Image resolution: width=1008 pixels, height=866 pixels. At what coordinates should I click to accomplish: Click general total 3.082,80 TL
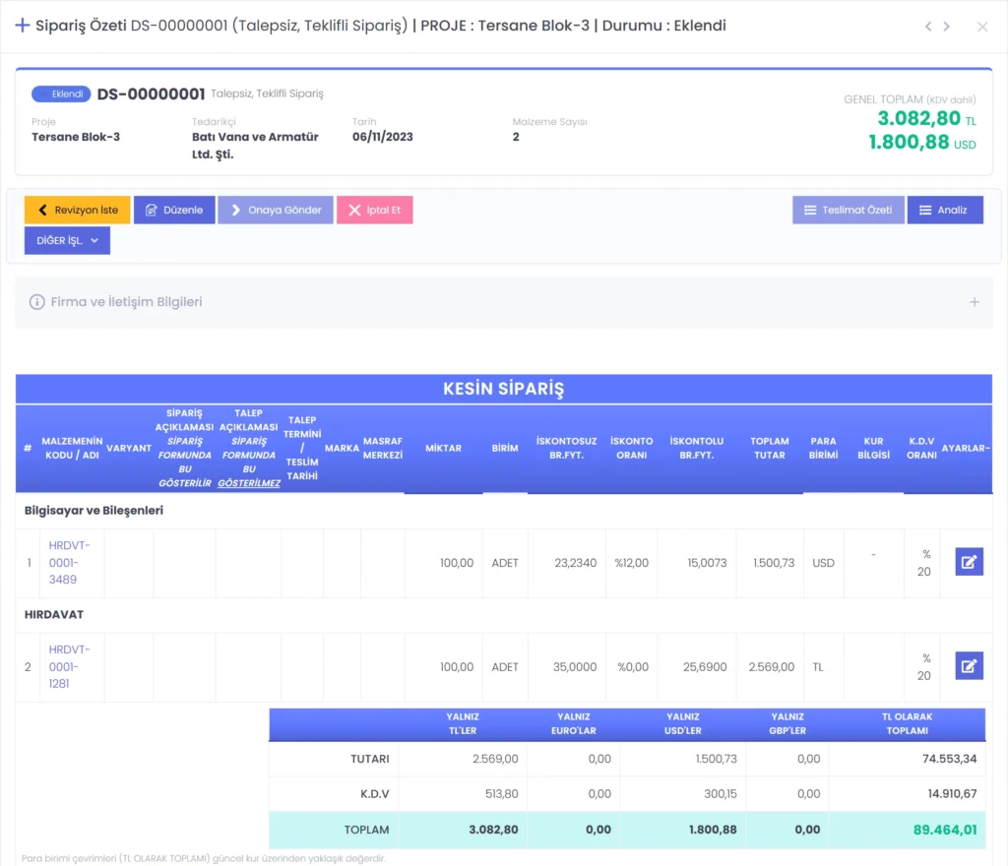pos(926,118)
